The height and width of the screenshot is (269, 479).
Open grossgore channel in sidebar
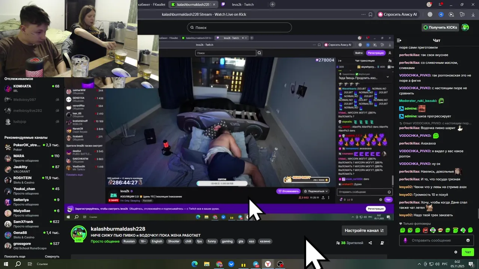[32, 246]
